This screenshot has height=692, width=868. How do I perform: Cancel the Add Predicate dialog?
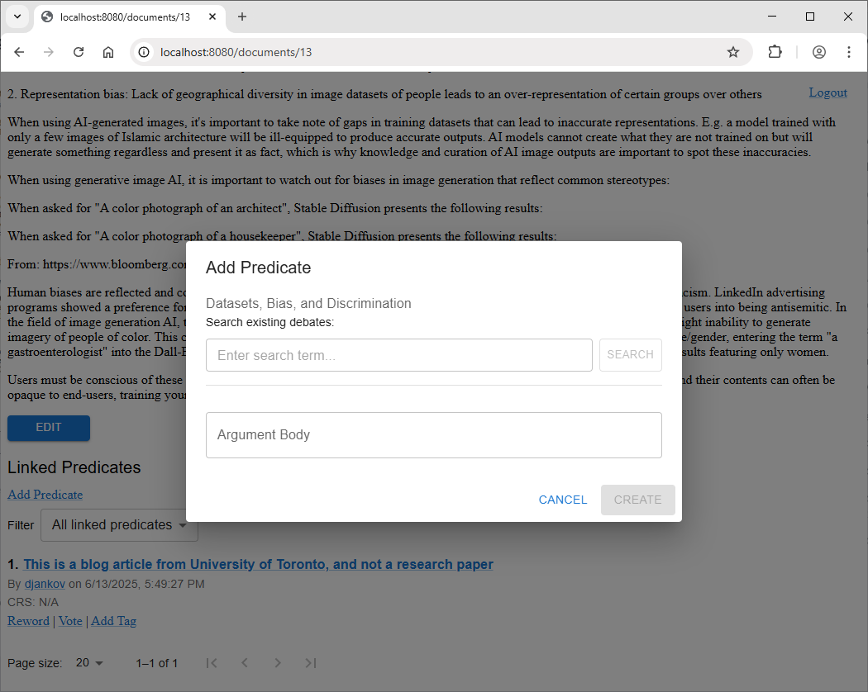(x=562, y=500)
